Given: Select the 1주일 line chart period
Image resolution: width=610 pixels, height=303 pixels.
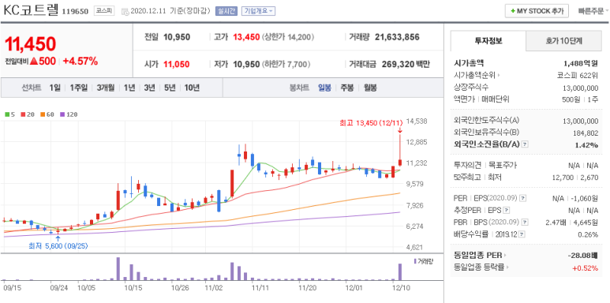Looking at the screenshot, I should click(79, 88).
